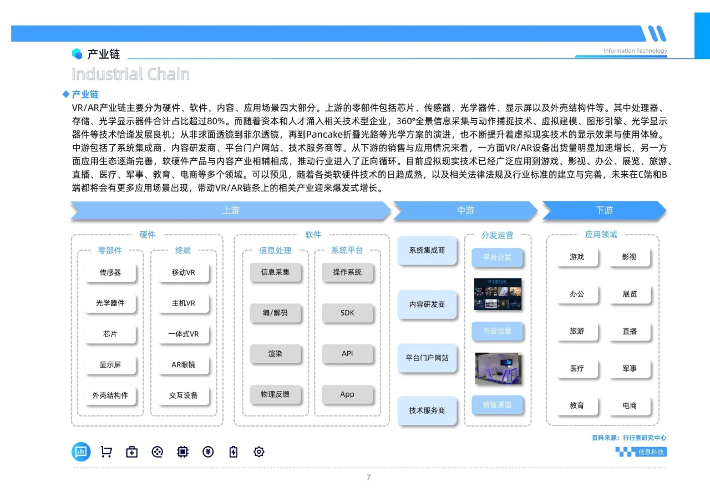The height and width of the screenshot is (502, 710).
Task: Click the cube icon beside the 产业链 header
Action: (77, 54)
